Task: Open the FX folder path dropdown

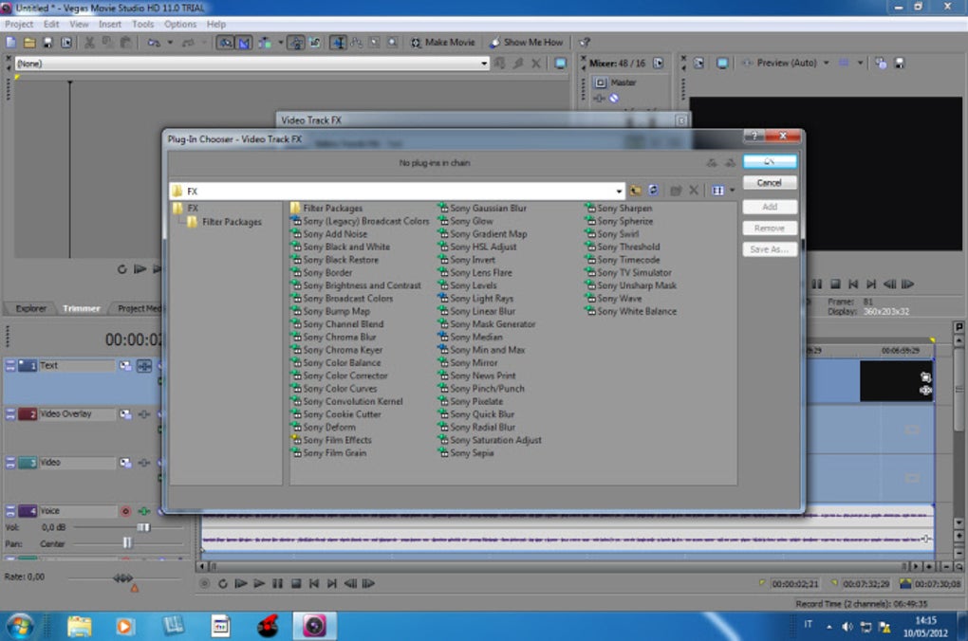Action: pyautogui.click(x=619, y=192)
